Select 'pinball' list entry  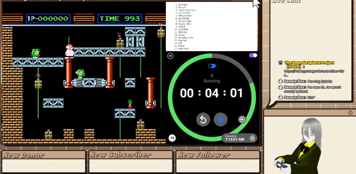[182, 26]
